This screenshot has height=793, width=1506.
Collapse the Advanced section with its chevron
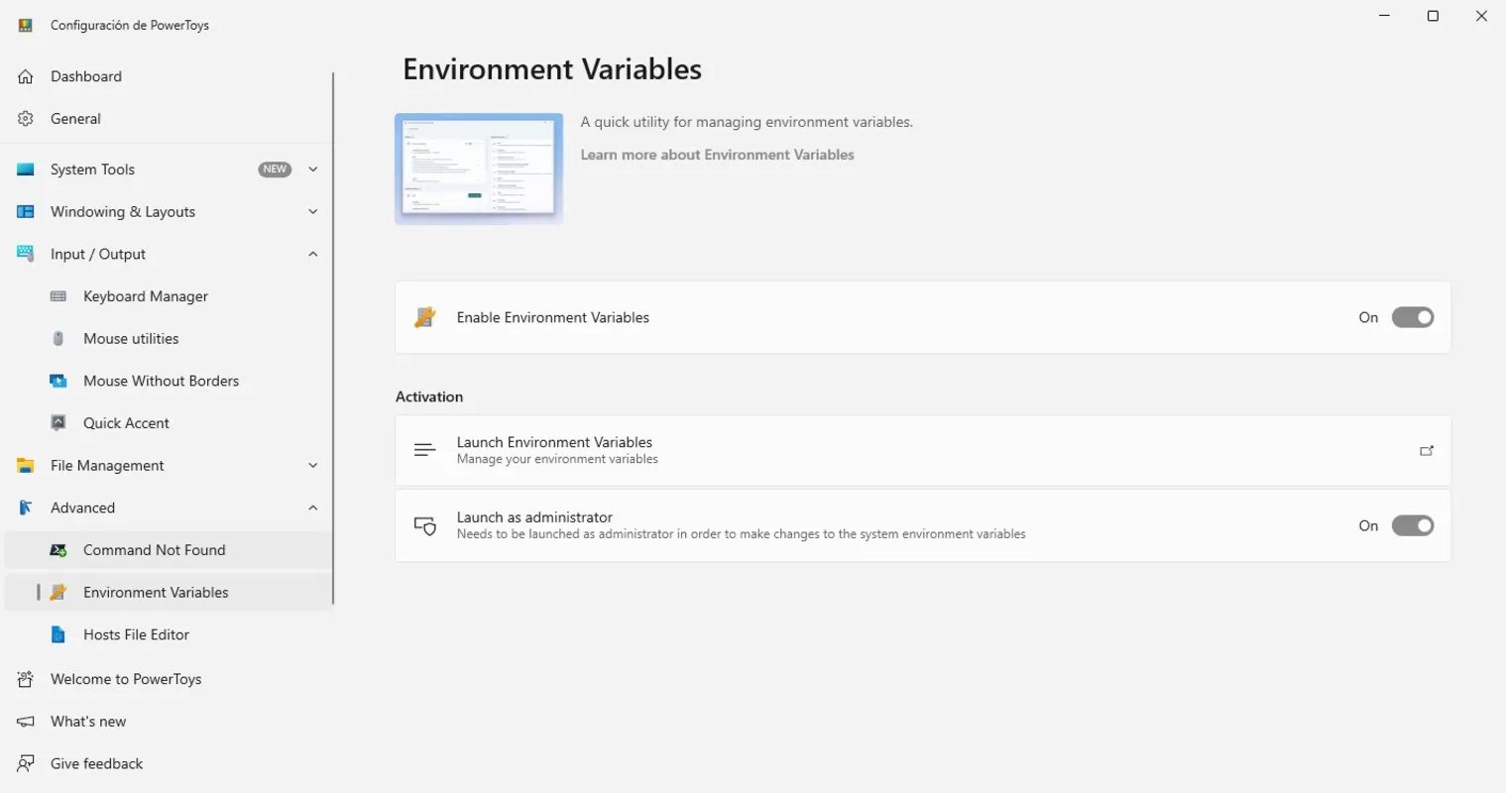[313, 508]
